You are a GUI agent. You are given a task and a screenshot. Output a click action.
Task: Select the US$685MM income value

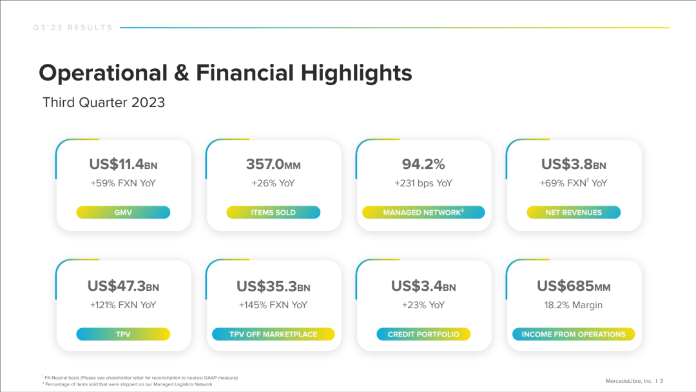(574, 286)
